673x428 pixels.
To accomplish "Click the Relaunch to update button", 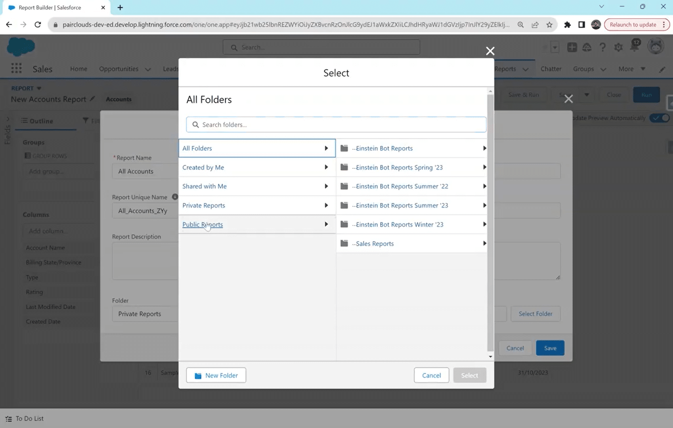I will [x=633, y=25].
